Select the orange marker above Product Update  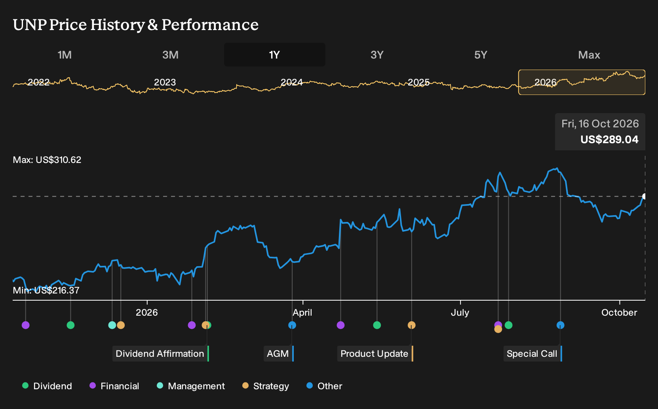[412, 325]
